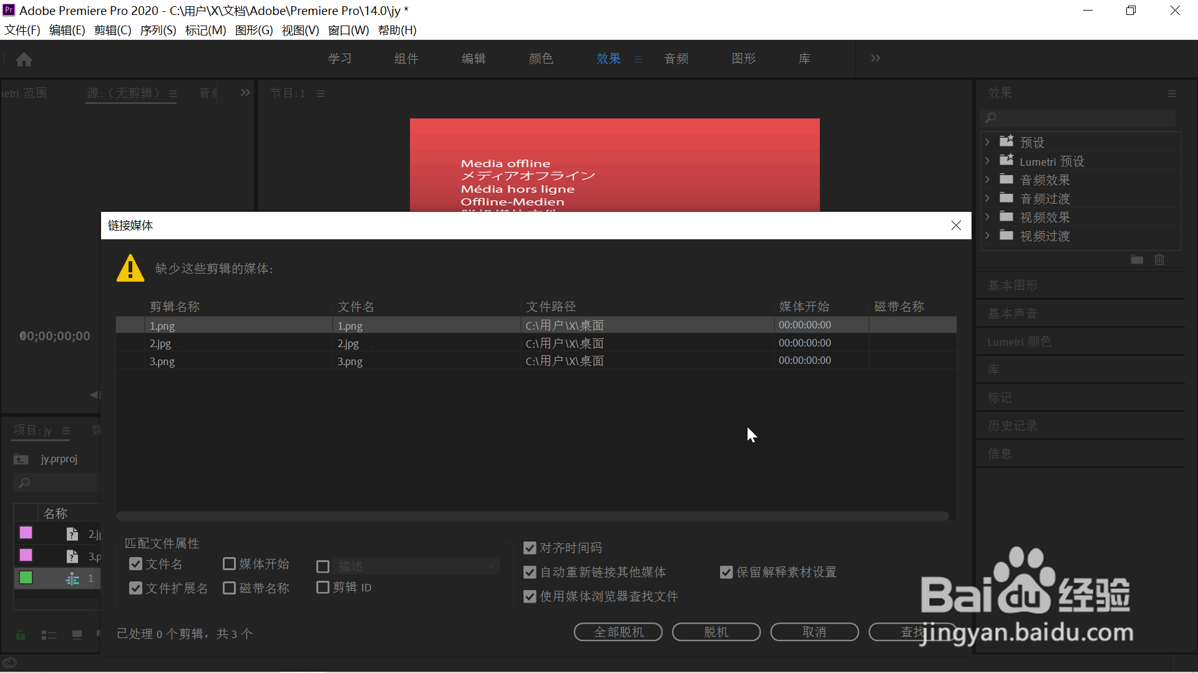Click the delete trash icon in Effects panel
Viewport: 1198px width, 673px height.
pyautogui.click(x=1159, y=260)
